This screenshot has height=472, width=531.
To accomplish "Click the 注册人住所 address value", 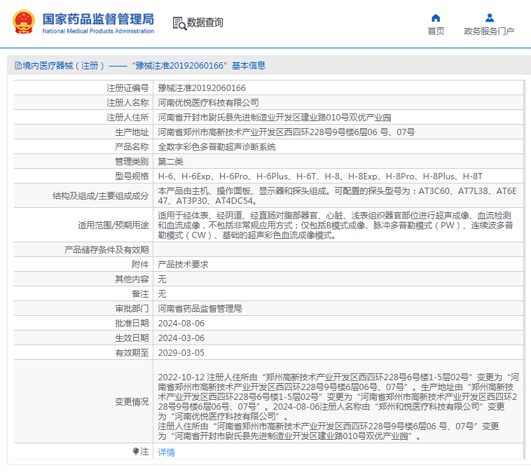I will [275, 118].
